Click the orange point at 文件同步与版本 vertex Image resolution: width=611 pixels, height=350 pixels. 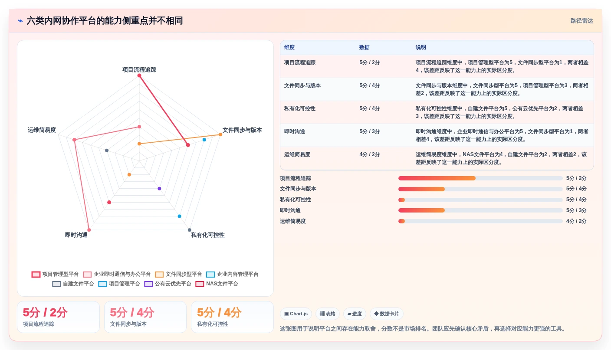(x=220, y=134)
